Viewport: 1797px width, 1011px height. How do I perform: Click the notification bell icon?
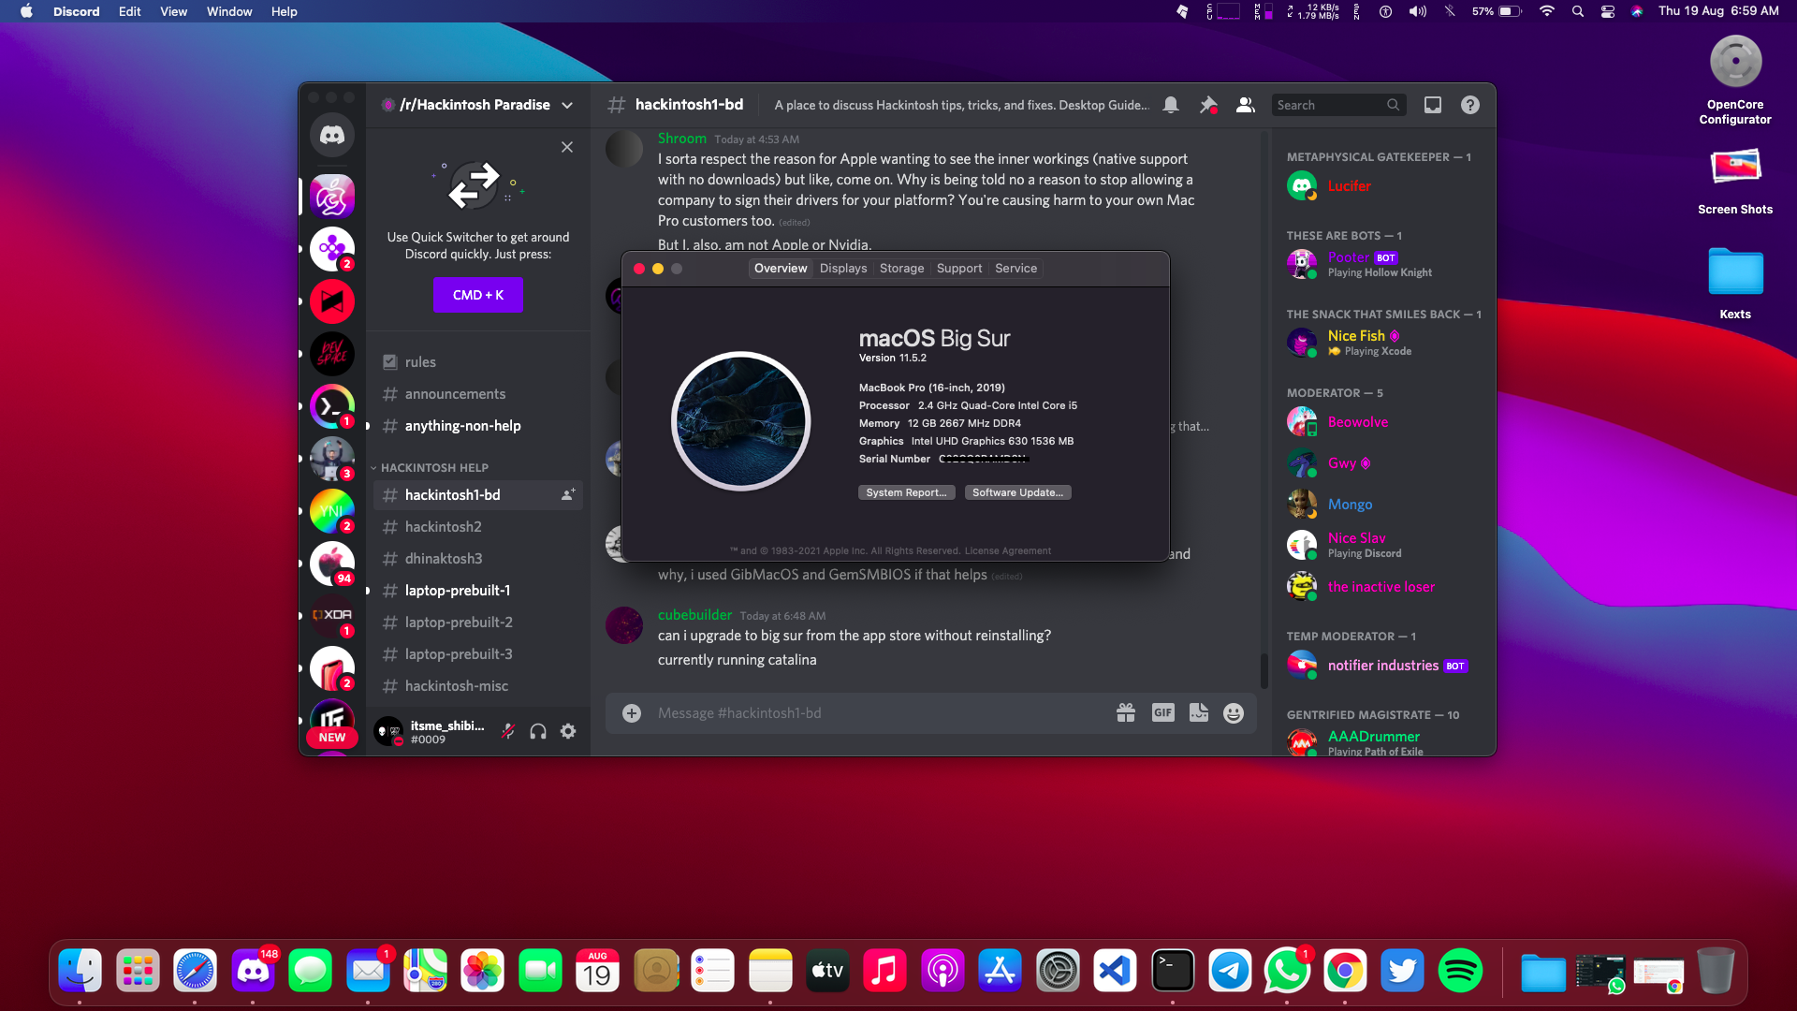pos(1171,105)
